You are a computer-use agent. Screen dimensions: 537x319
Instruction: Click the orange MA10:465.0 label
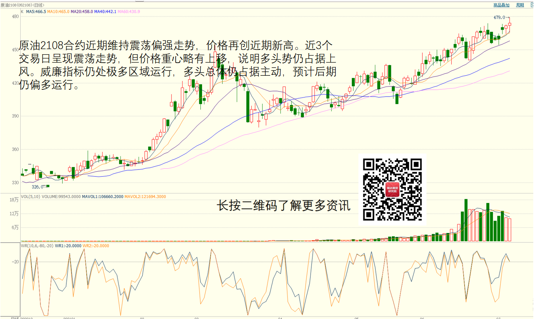(58, 12)
